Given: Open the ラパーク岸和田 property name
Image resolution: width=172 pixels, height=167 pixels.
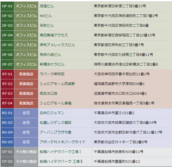Looking at the screenshot, I should pos(52,74).
